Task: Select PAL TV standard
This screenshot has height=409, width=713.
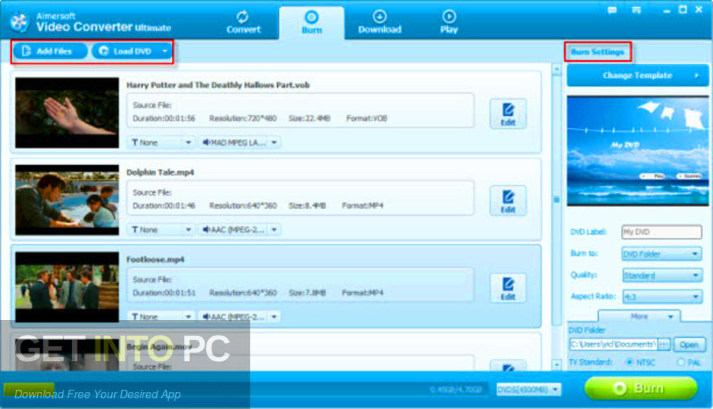Action: click(681, 362)
